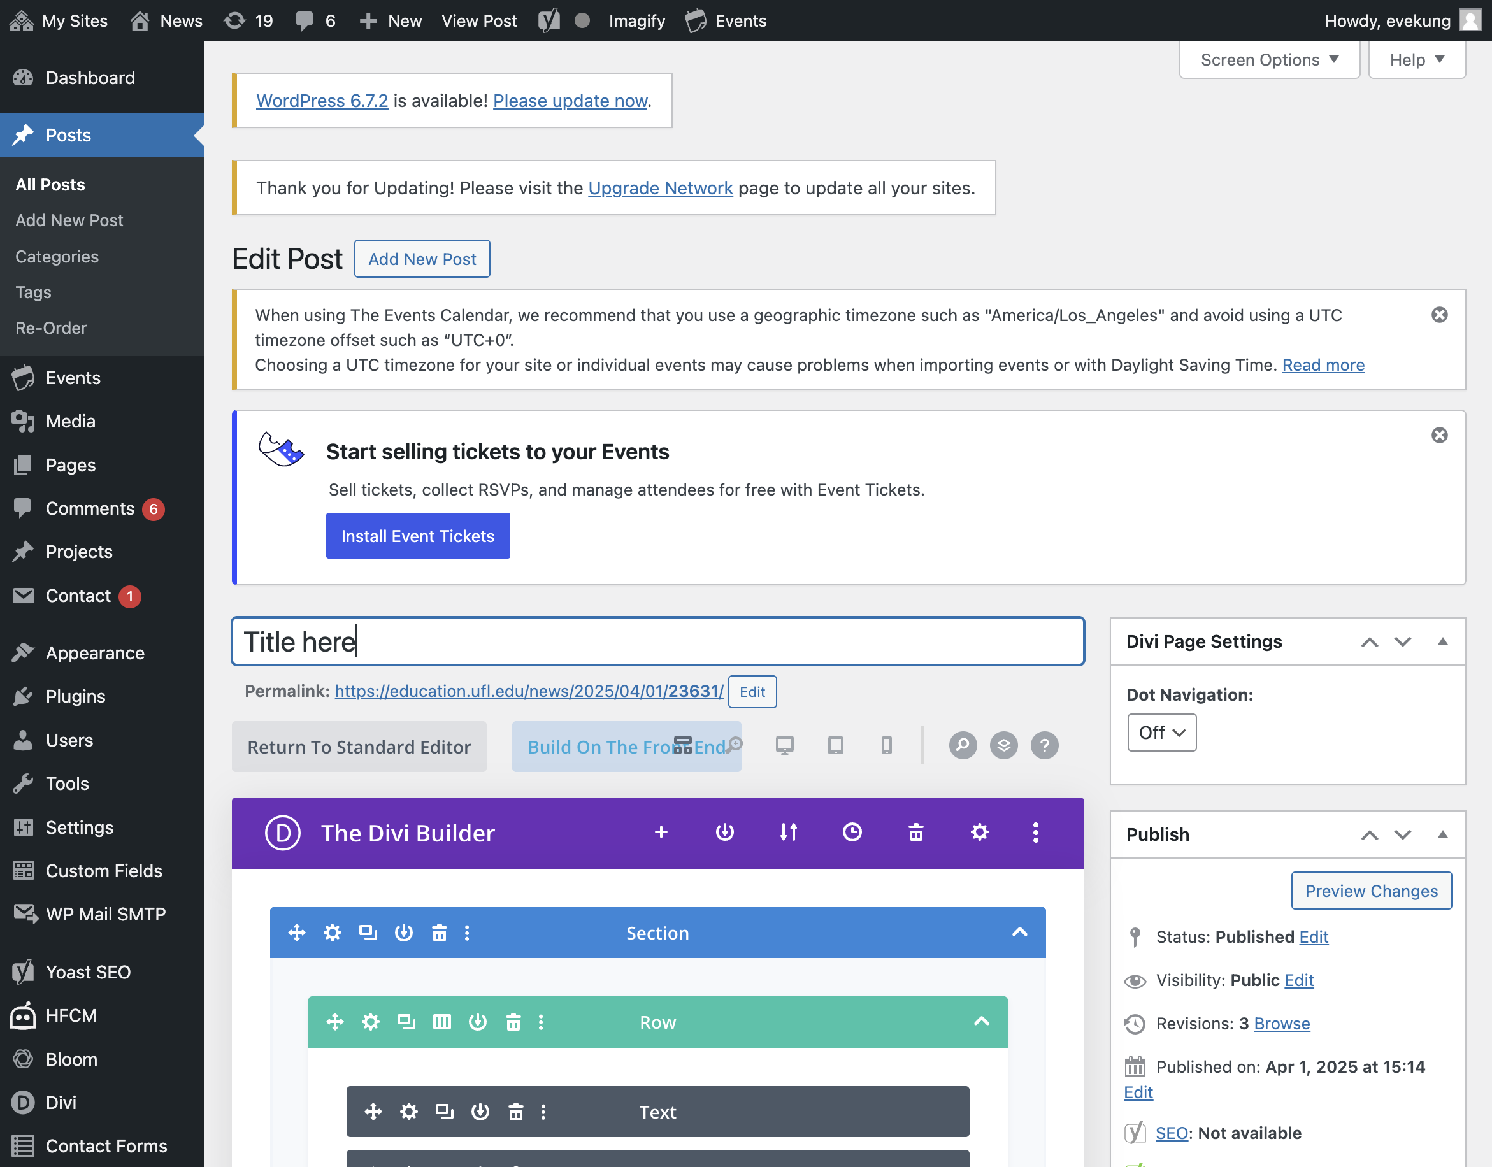Click Install Event Tickets button
1492x1167 pixels.
(417, 536)
